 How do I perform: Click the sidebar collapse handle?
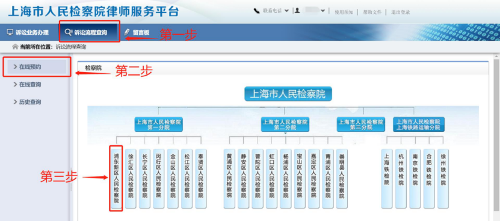[72, 179]
